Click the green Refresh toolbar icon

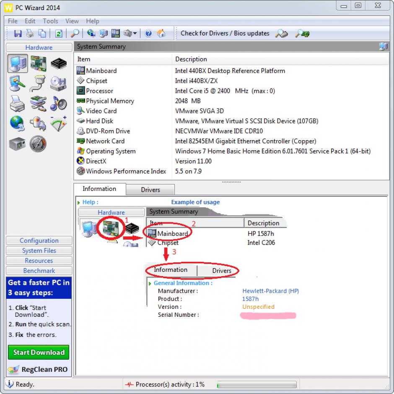pyautogui.click(x=59, y=34)
